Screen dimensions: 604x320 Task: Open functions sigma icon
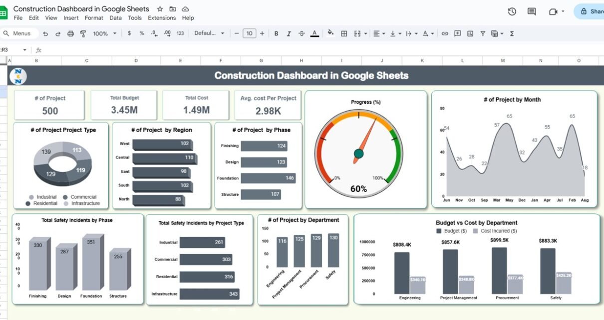(512, 33)
